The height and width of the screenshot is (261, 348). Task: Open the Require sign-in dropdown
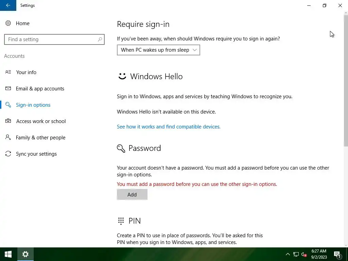coord(158,50)
